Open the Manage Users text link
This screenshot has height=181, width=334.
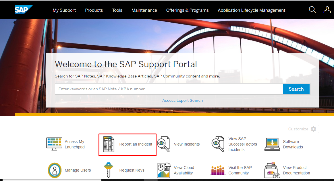(x=78, y=170)
